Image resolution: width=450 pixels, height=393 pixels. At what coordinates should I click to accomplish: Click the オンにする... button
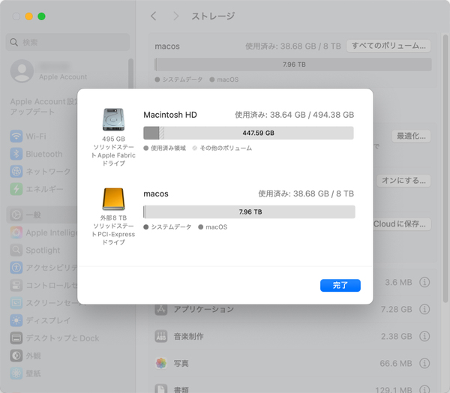[403, 181]
